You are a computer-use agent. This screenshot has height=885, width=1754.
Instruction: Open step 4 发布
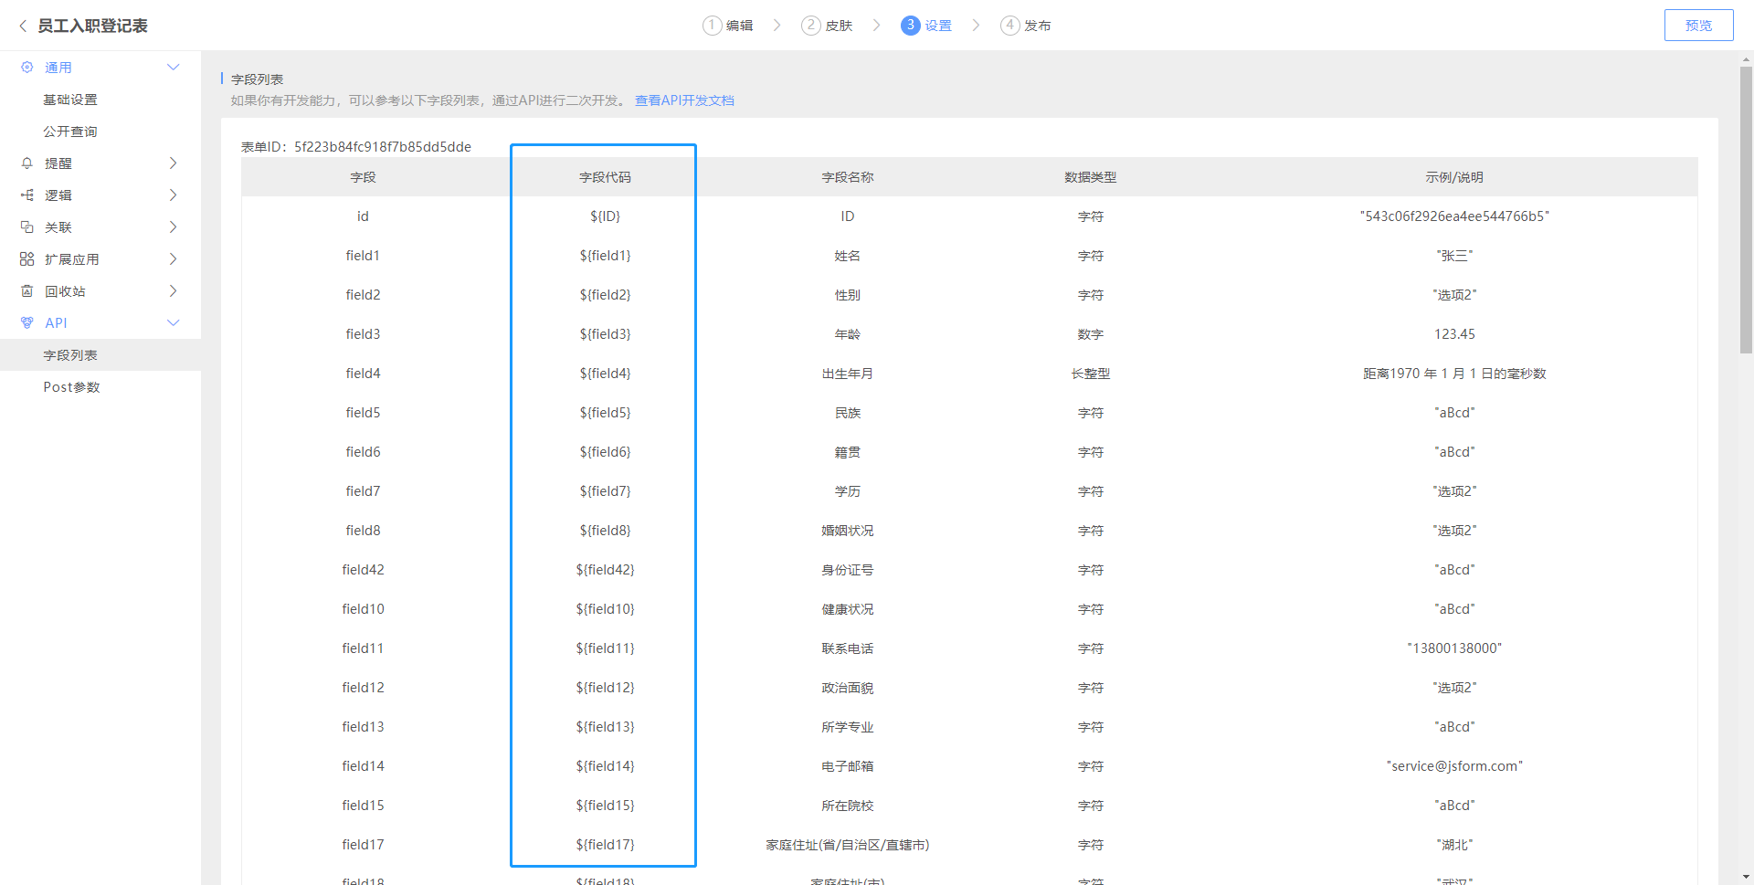pyautogui.click(x=1026, y=26)
